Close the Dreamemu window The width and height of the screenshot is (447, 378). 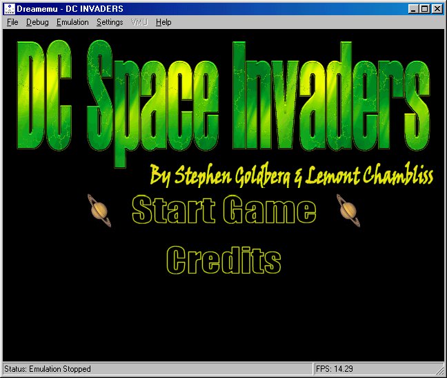coord(437,9)
